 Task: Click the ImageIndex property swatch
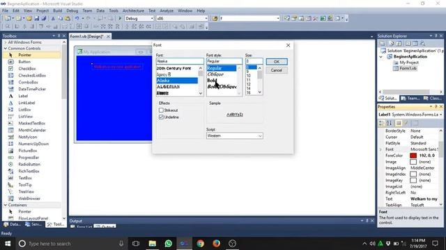pyautogui.click(x=413, y=174)
